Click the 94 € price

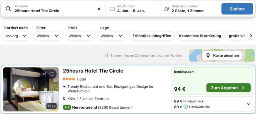click(179, 89)
